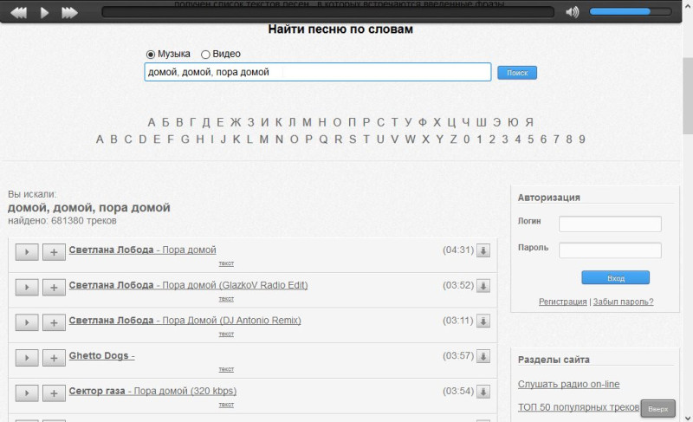Viewport: 693px width, 422px height.
Task: Open ТОП 50 популярных треков link
Action: click(x=579, y=407)
